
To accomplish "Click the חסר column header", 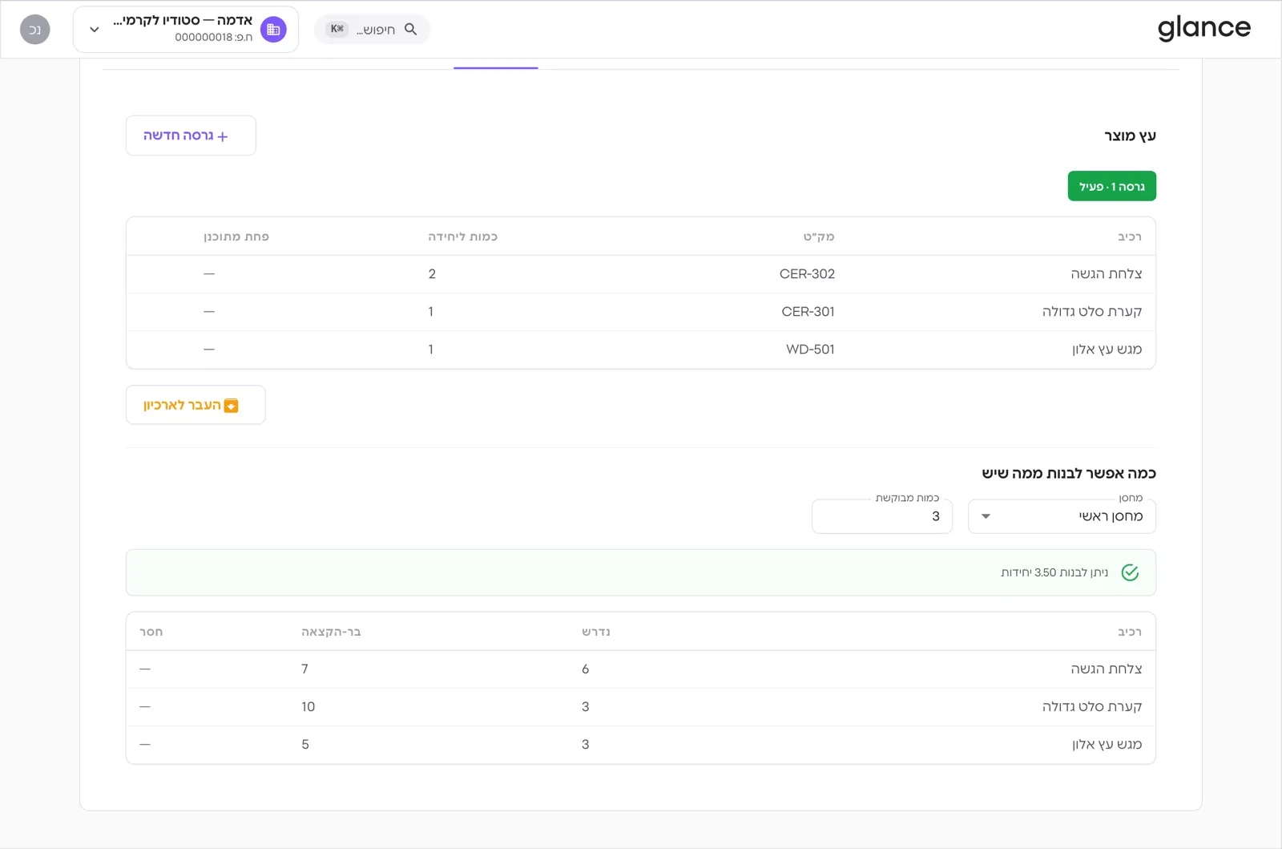I will click(x=151, y=632).
